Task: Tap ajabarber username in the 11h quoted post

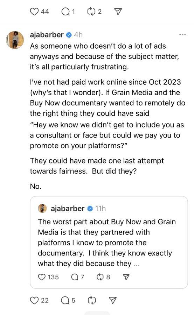Action: click(68, 209)
